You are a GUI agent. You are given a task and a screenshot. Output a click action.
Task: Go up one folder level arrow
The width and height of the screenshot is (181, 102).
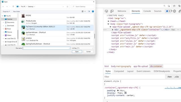[13, 7]
